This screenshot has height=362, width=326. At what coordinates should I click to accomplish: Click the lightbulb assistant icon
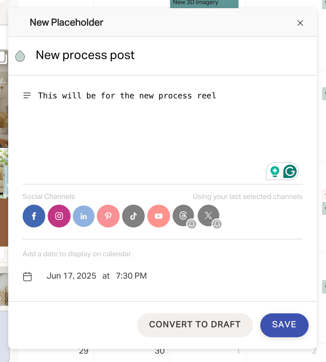click(275, 171)
